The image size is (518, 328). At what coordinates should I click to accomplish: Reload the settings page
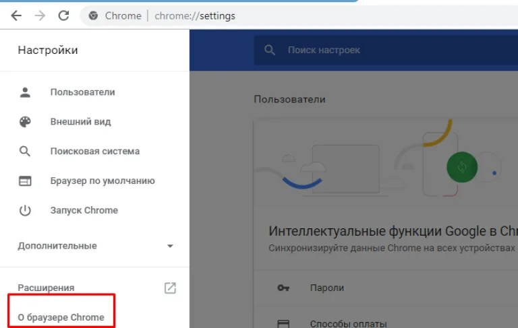click(x=63, y=15)
